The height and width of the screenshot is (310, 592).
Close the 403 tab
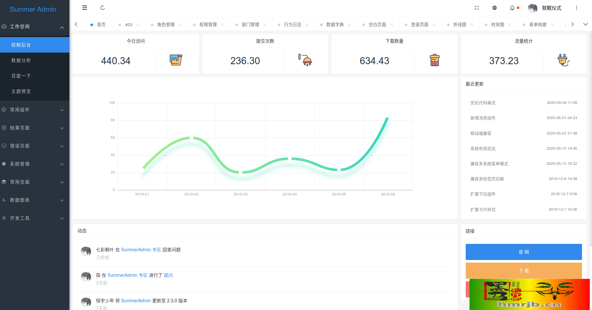click(x=138, y=25)
